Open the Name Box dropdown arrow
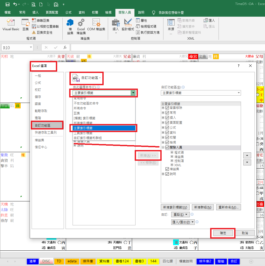This screenshot has width=265, height=266. [31, 47]
